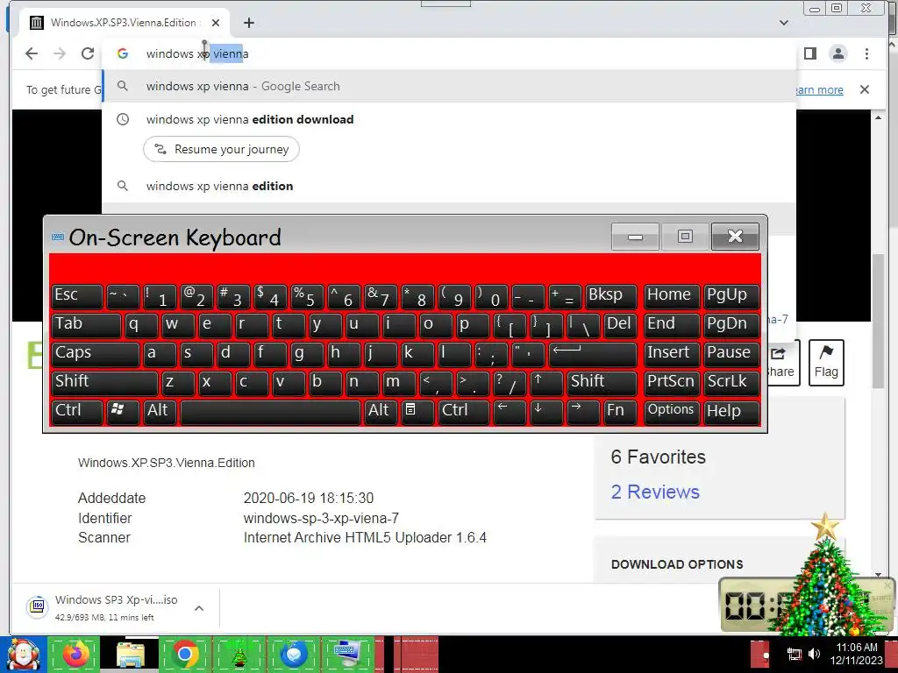Switch to Chrome in the taskbar
898x673 pixels.
pyautogui.click(x=185, y=655)
